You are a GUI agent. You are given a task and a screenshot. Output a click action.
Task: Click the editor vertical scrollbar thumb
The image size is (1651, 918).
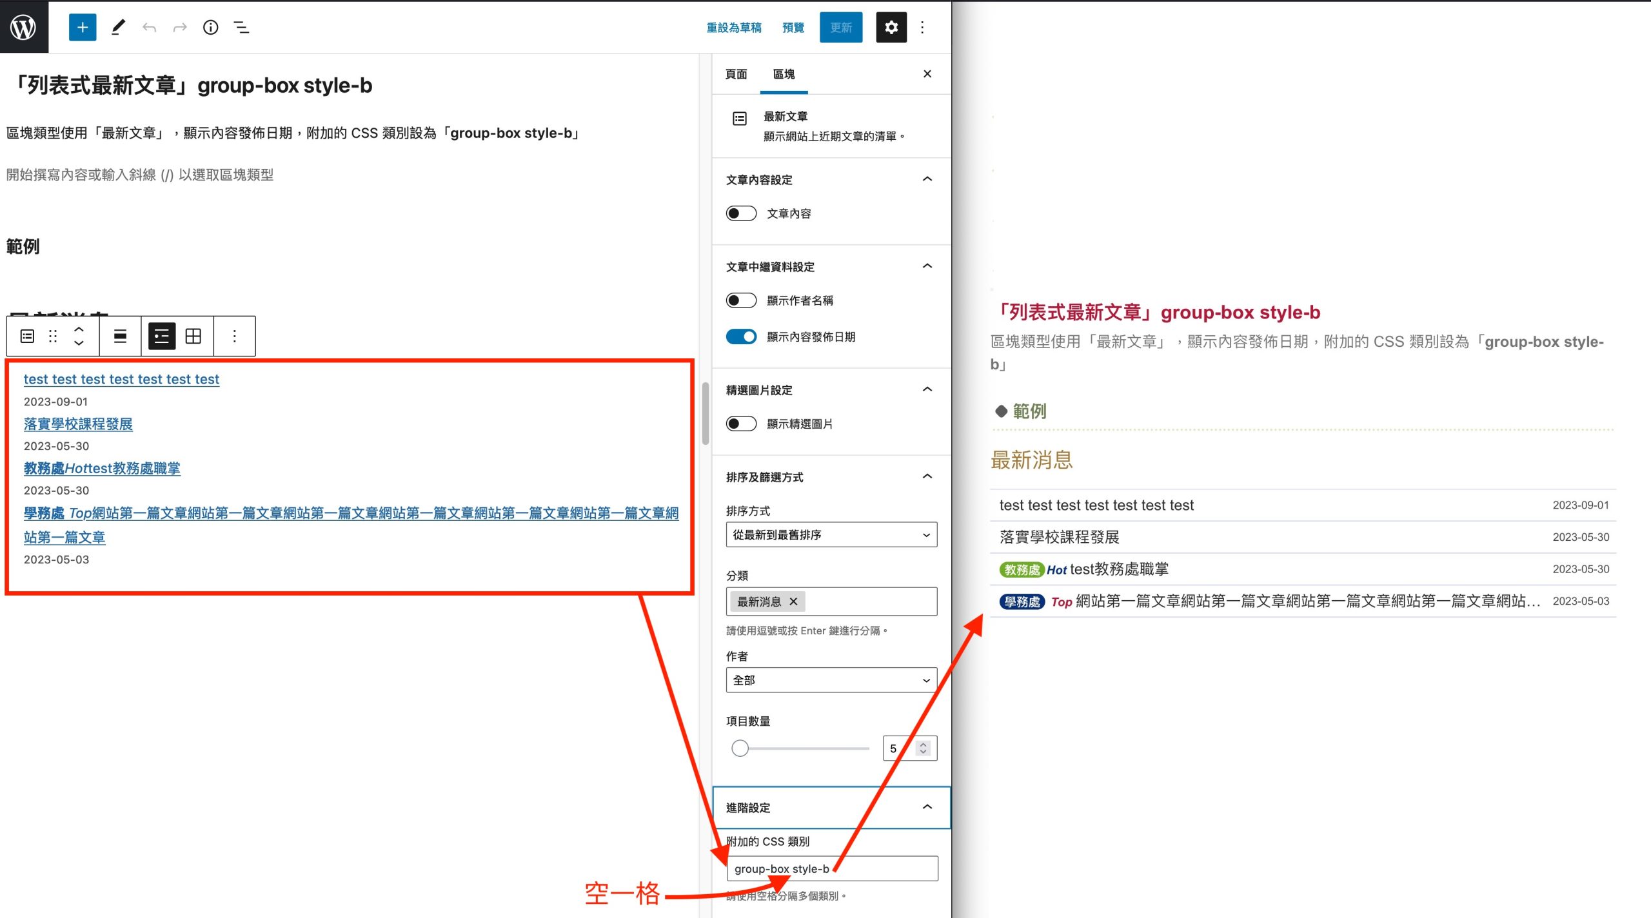pos(706,413)
